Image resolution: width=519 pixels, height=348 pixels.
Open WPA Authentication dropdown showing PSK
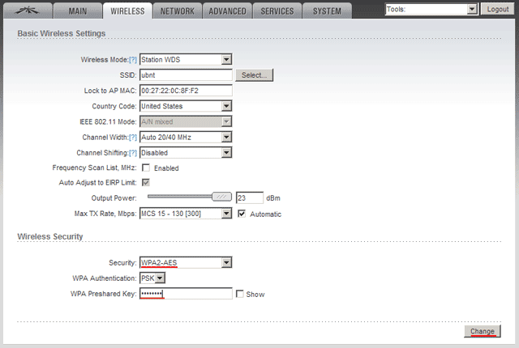click(152, 278)
